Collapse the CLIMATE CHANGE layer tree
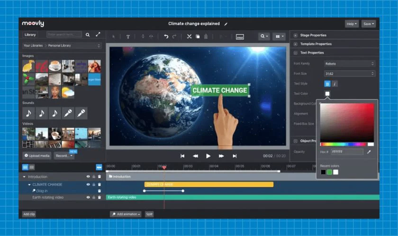The height and width of the screenshot is (236, 398). pyautogui.click(x=29, y=185)
